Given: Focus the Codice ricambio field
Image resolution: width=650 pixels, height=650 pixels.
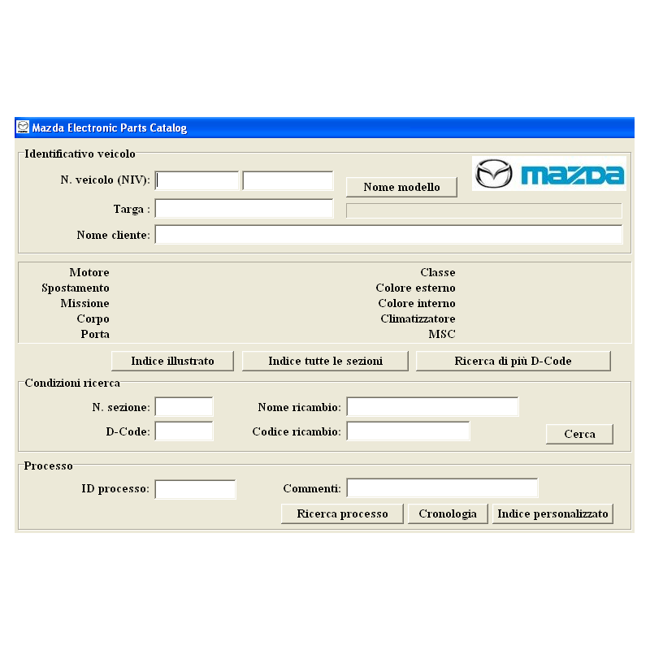Looking at the screenshot, I should [409, 431].
